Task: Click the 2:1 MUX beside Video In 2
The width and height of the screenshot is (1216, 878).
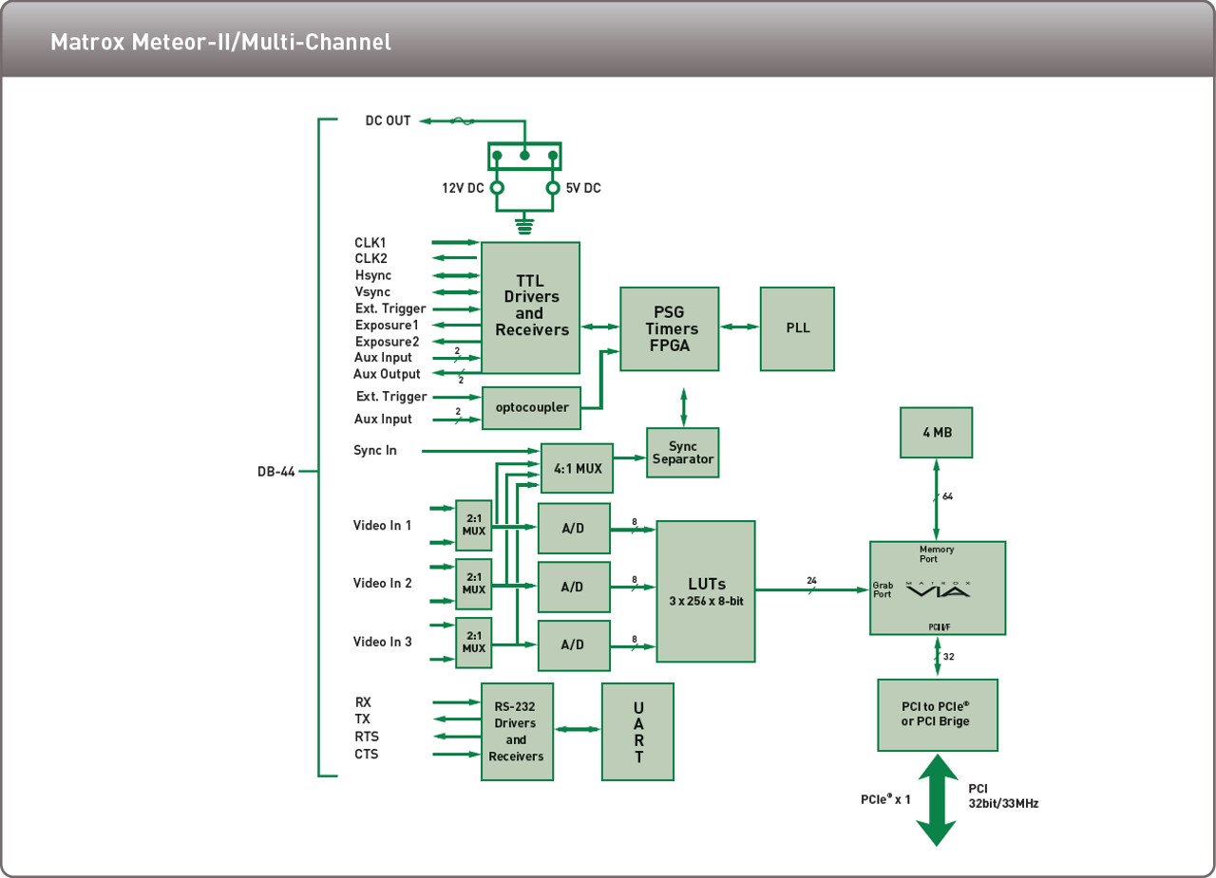Action: pos(474,584)
